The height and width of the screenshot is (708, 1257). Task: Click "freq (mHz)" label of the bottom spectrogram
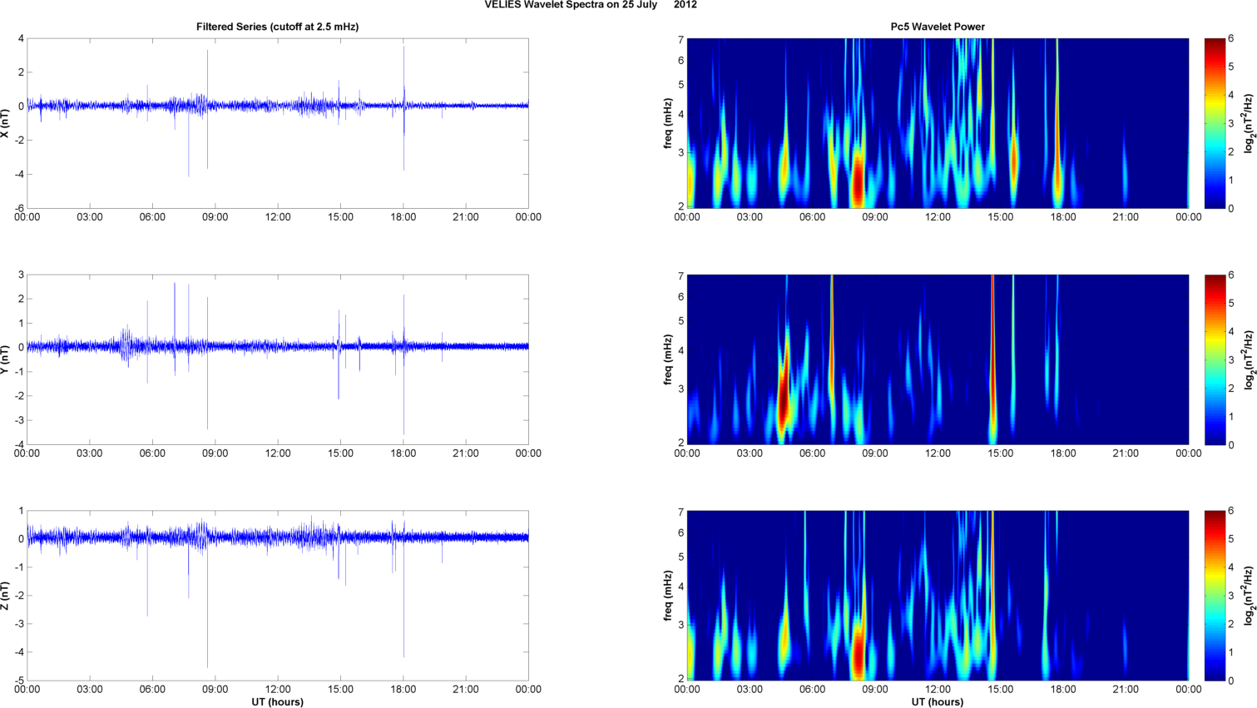[x=668, y=596]
